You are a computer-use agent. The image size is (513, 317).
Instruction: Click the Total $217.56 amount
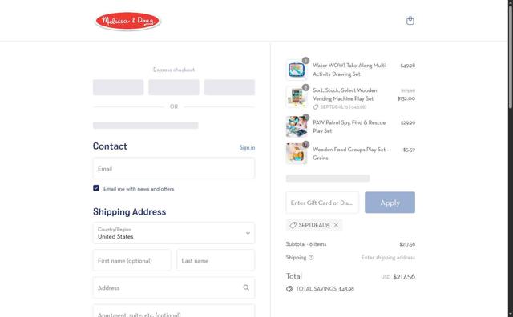coord(404,277)
